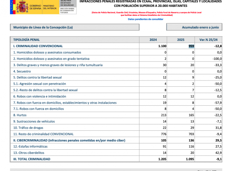Click the total variation value -9,1
227x171 pixels.
point(219,159)
